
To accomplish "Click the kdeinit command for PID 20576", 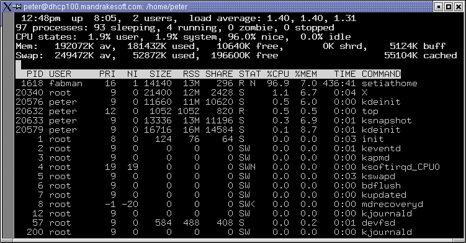I will (381, 102).
